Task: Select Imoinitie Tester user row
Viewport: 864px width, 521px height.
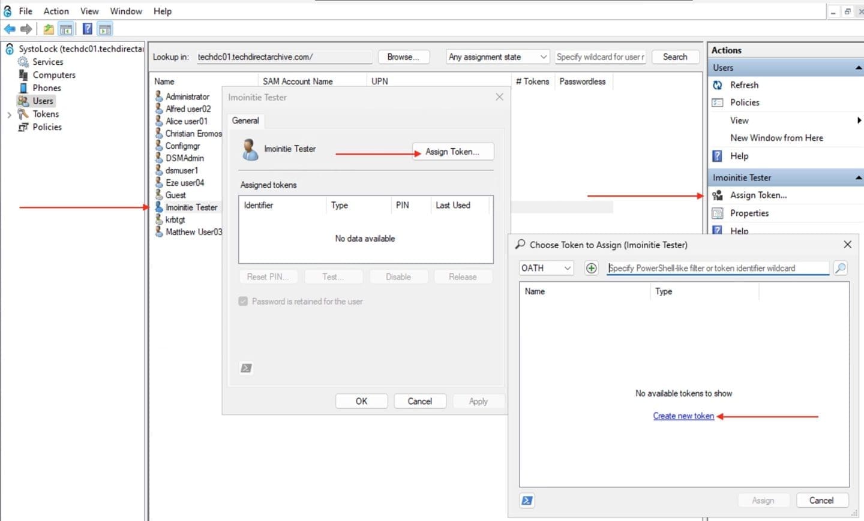Action: coord(191,207)
